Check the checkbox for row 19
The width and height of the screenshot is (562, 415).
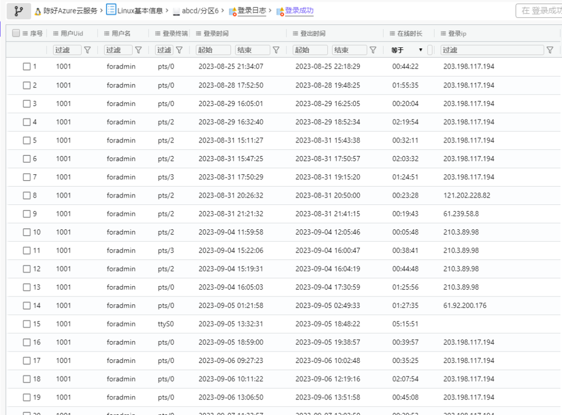(x=27, y=397)
